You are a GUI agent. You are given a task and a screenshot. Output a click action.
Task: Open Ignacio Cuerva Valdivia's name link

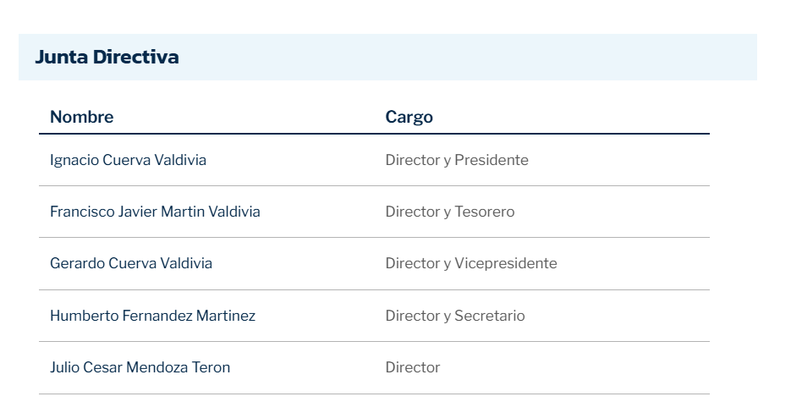coord(128,160)
